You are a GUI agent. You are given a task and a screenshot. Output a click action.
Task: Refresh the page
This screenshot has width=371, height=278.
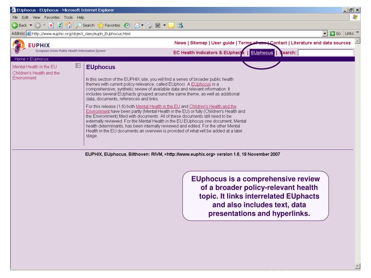tap(60, 25)
